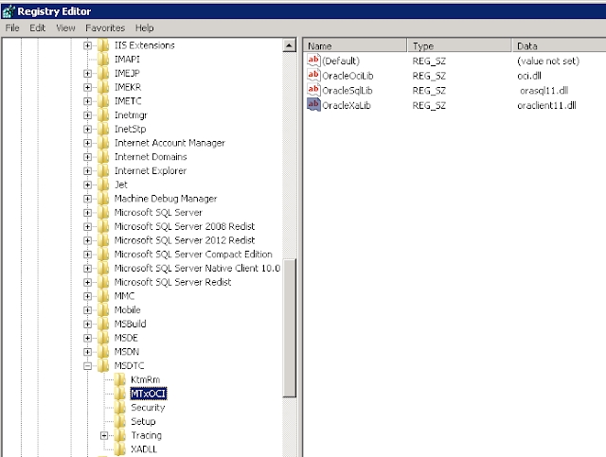
Task: Select the XADLL key label
Action: point(144,449)
